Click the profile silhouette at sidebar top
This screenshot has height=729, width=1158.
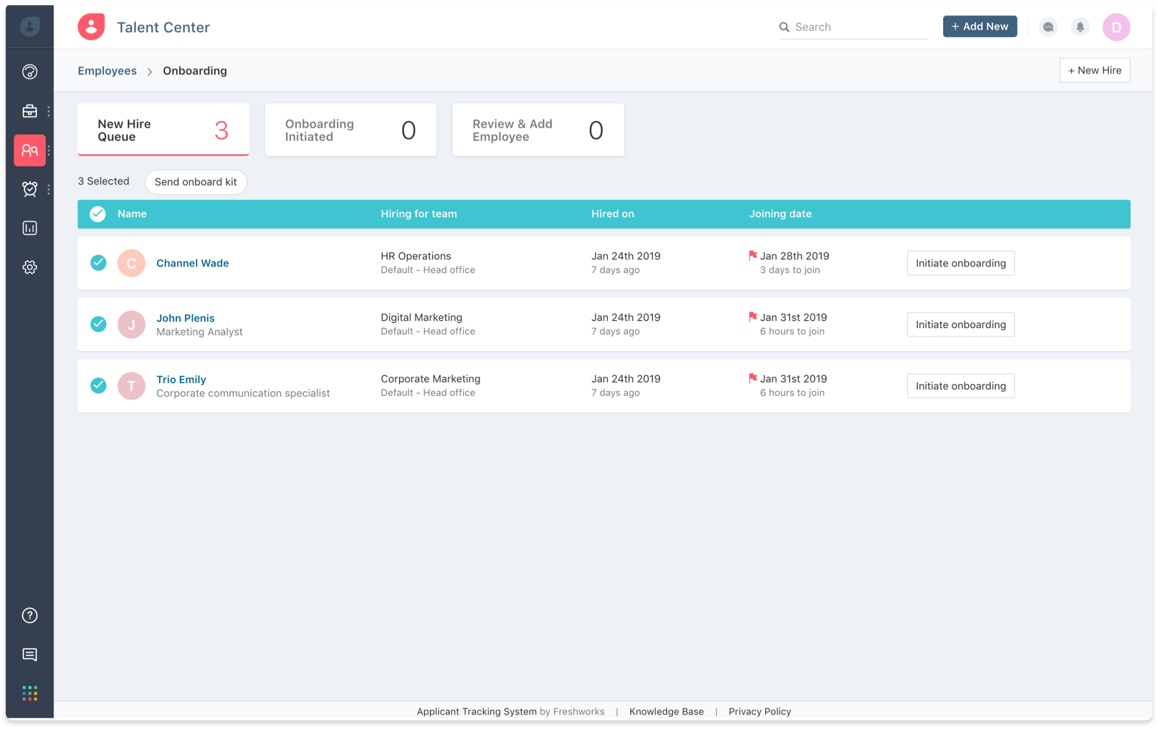[x=29, y=26]
